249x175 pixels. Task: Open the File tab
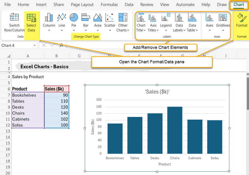coord(8,4)
